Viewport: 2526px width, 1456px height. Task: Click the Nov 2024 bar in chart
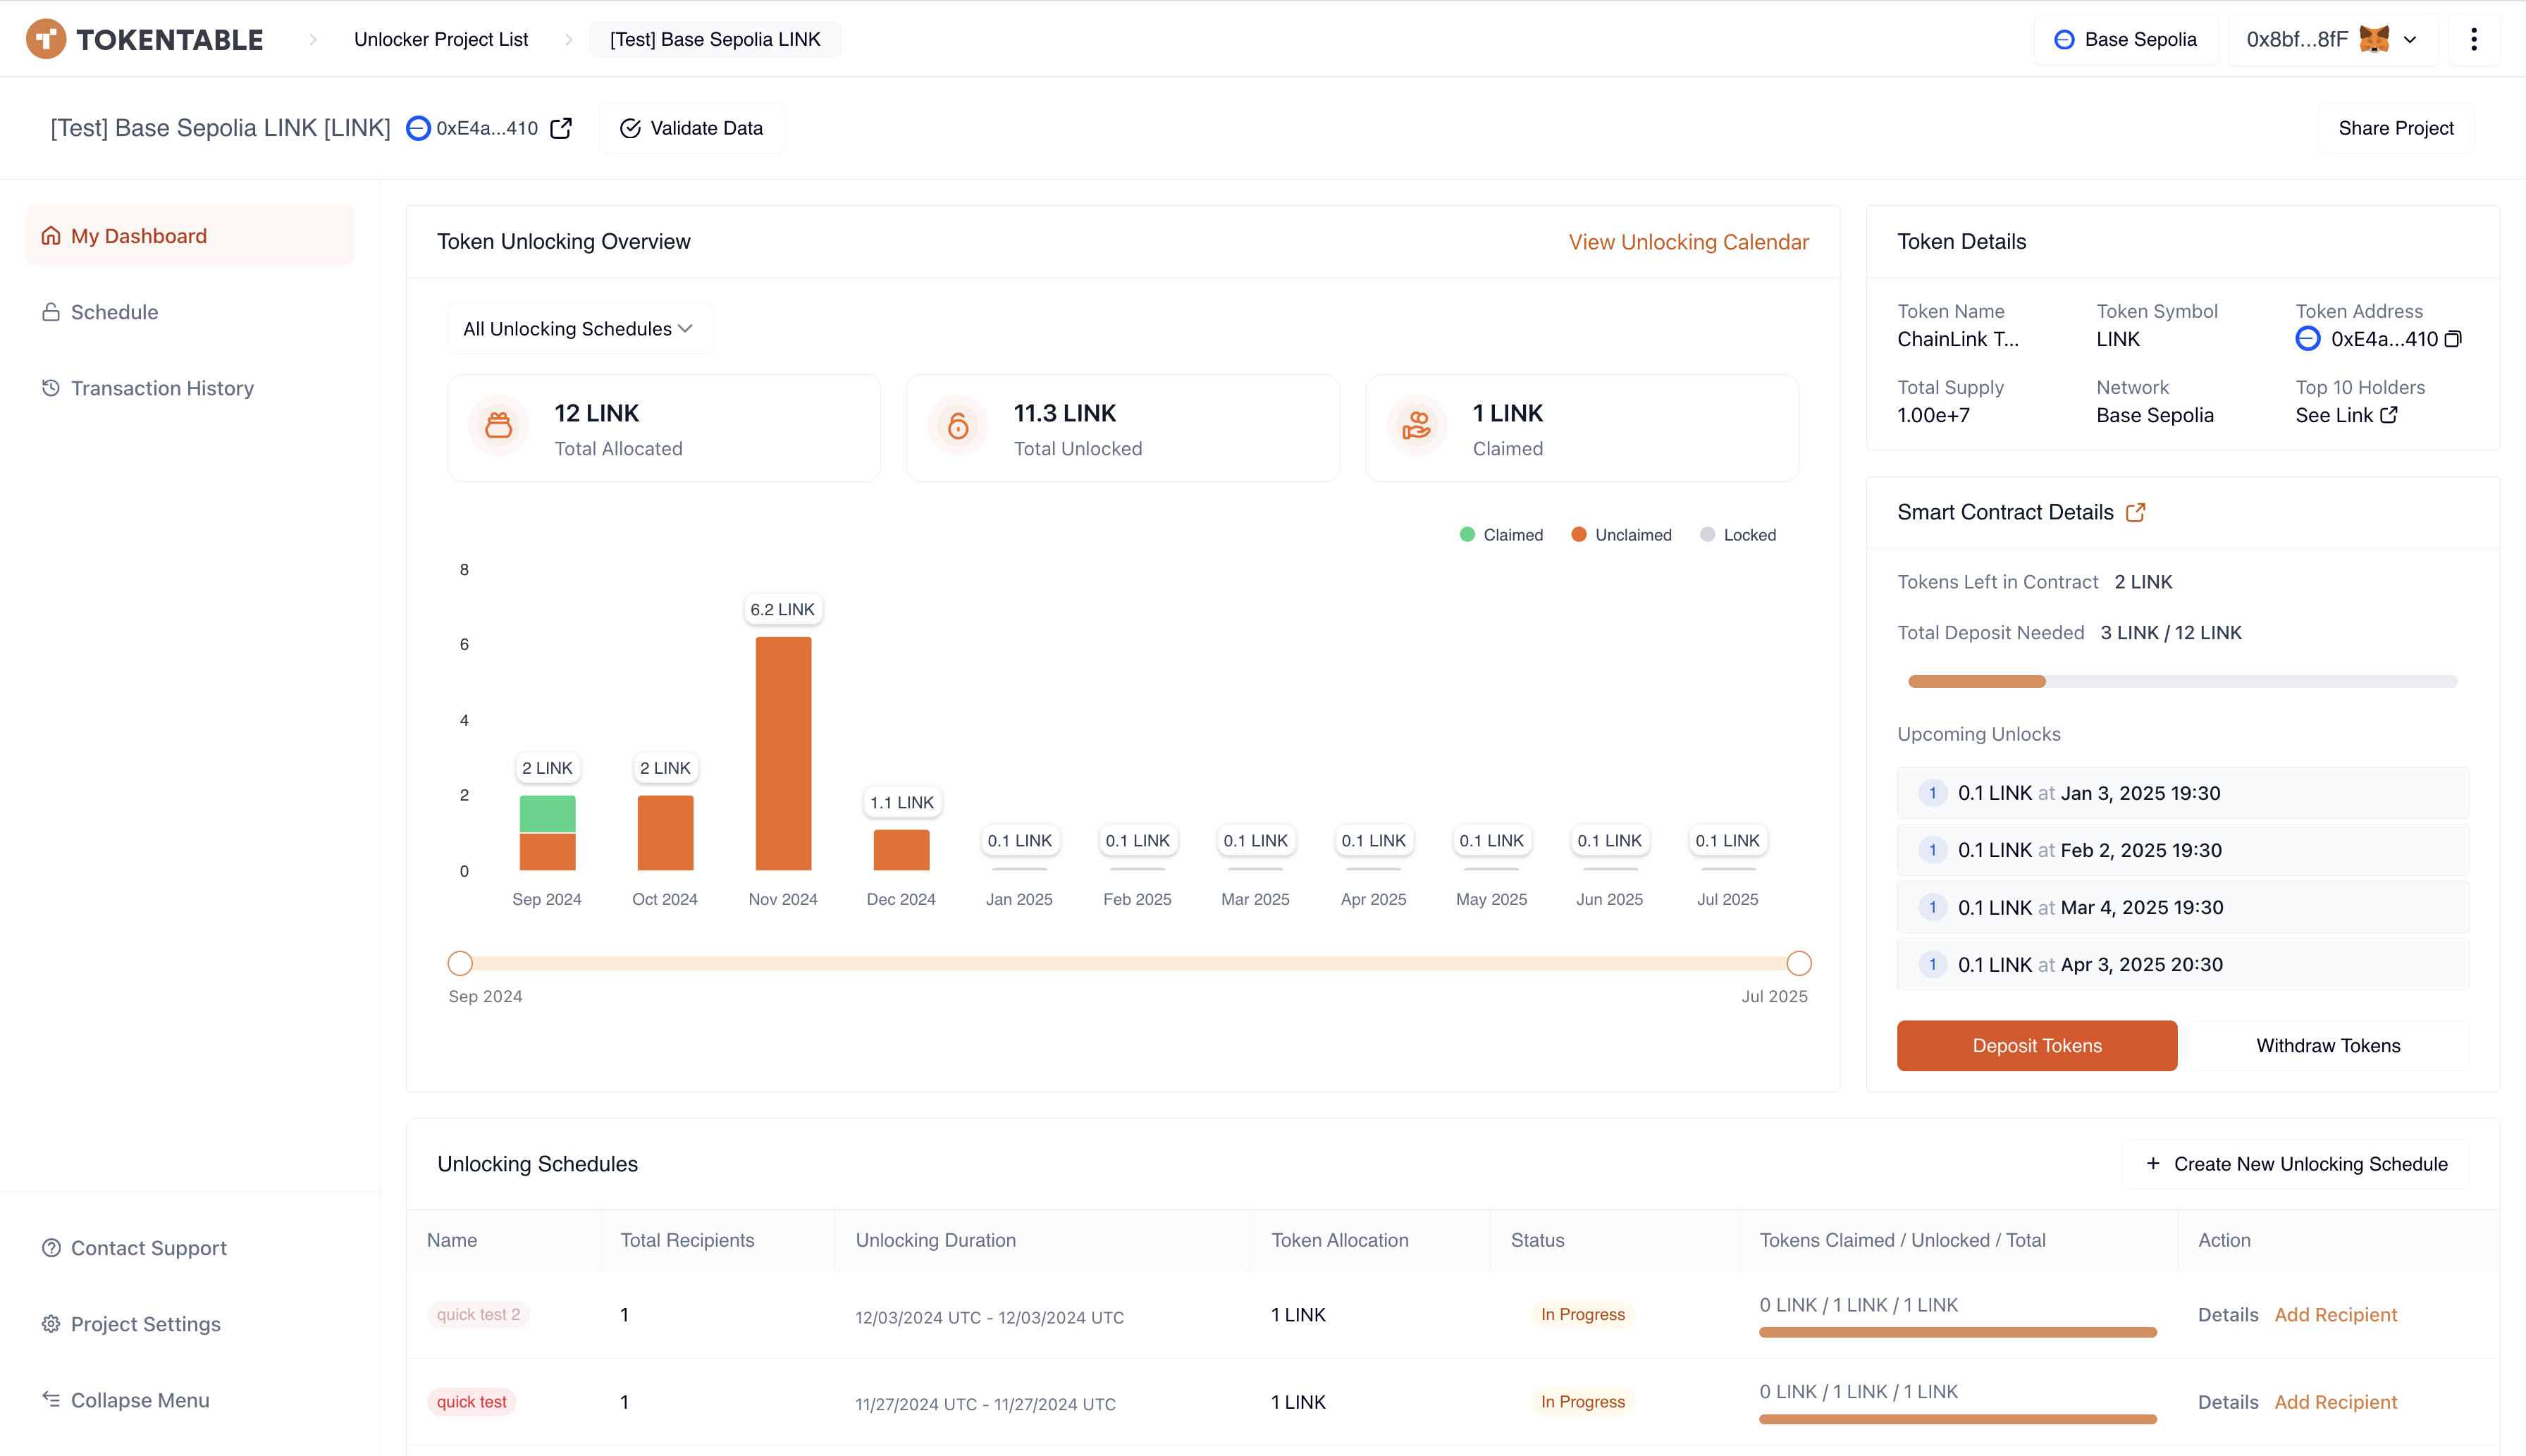783,753
